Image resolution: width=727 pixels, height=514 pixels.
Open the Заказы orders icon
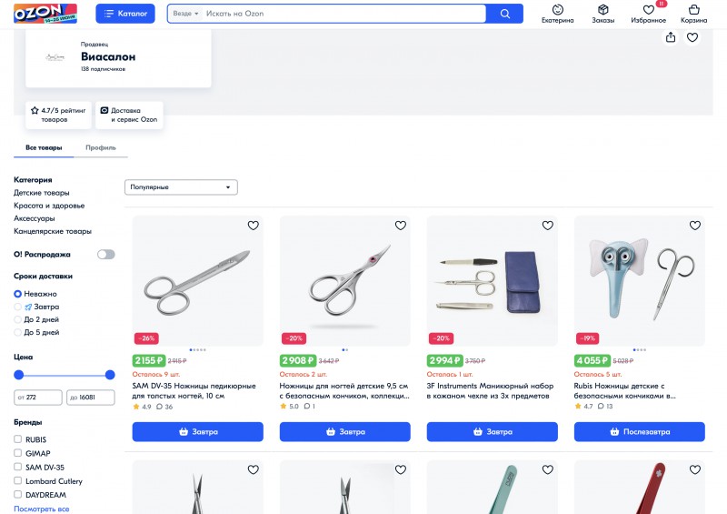coord(603,14)
